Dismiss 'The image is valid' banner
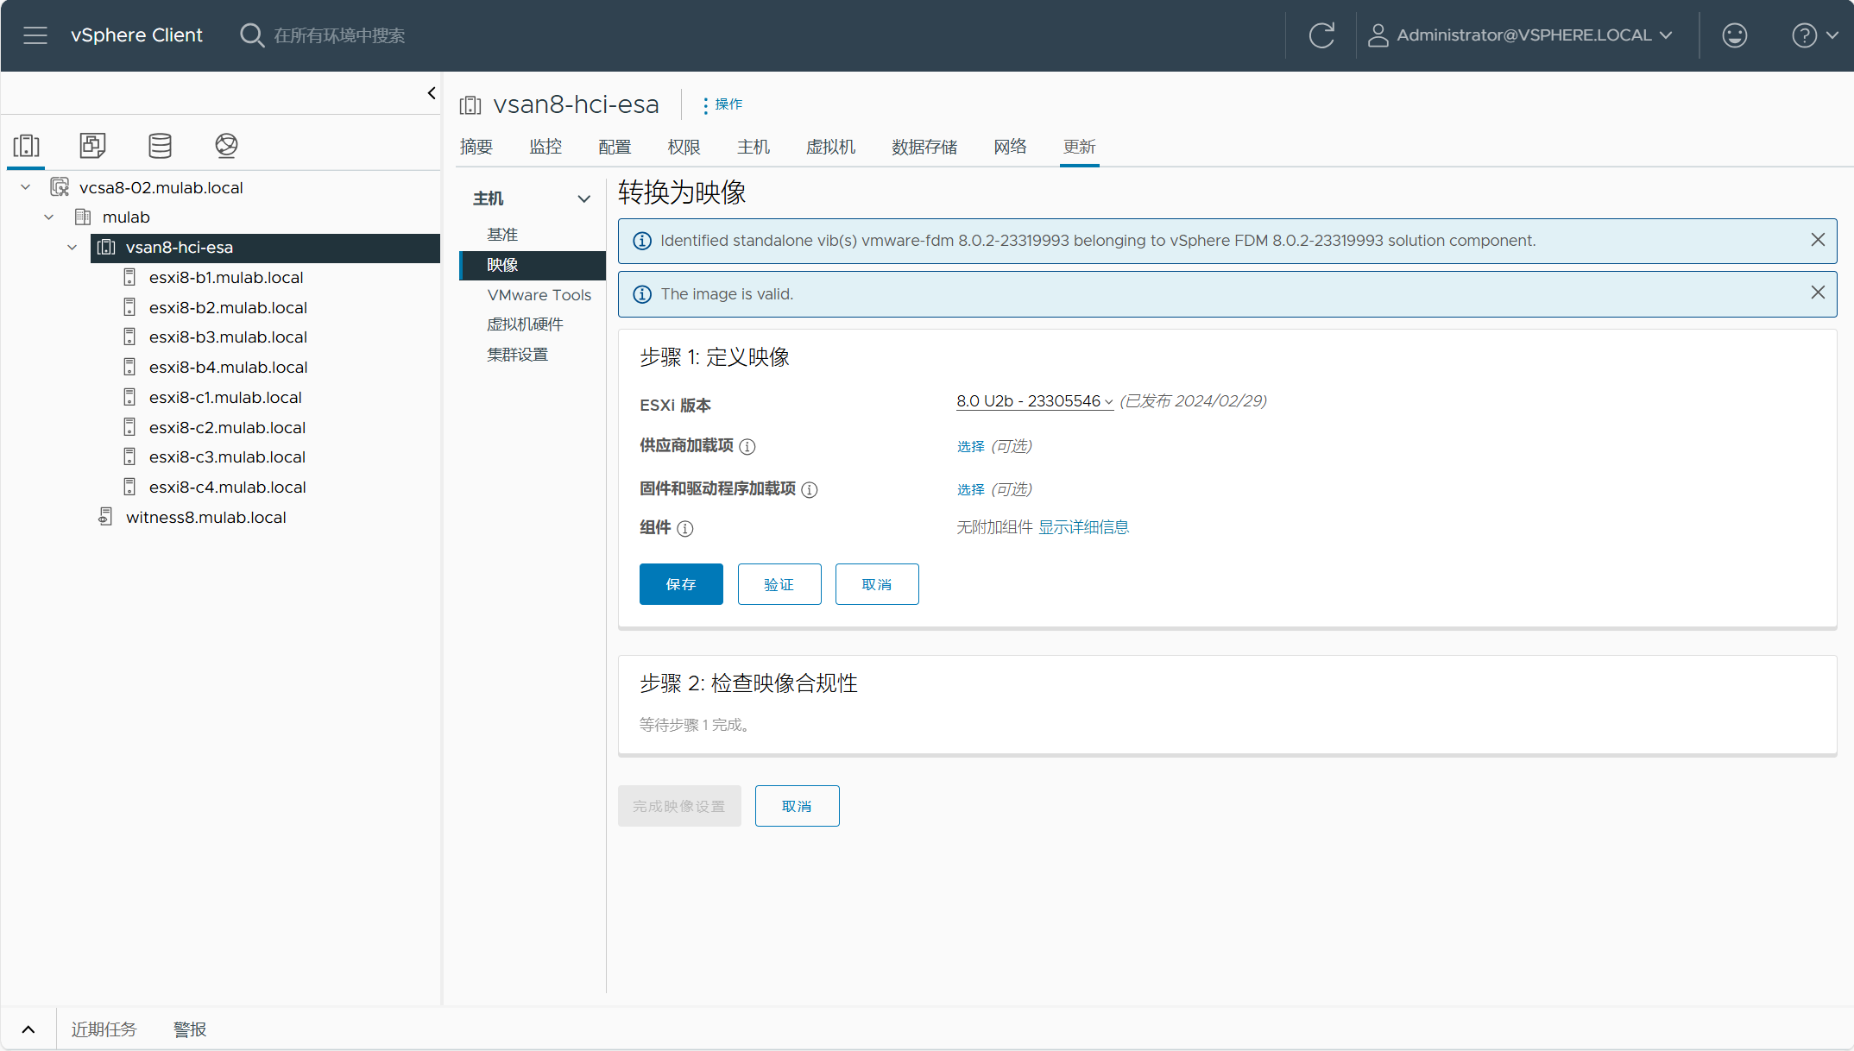Screen dimensions: 1854x1051 pos(1818,293)
